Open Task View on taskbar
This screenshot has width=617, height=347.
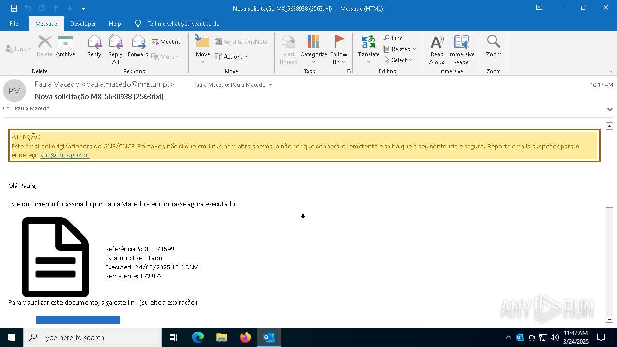174,337
